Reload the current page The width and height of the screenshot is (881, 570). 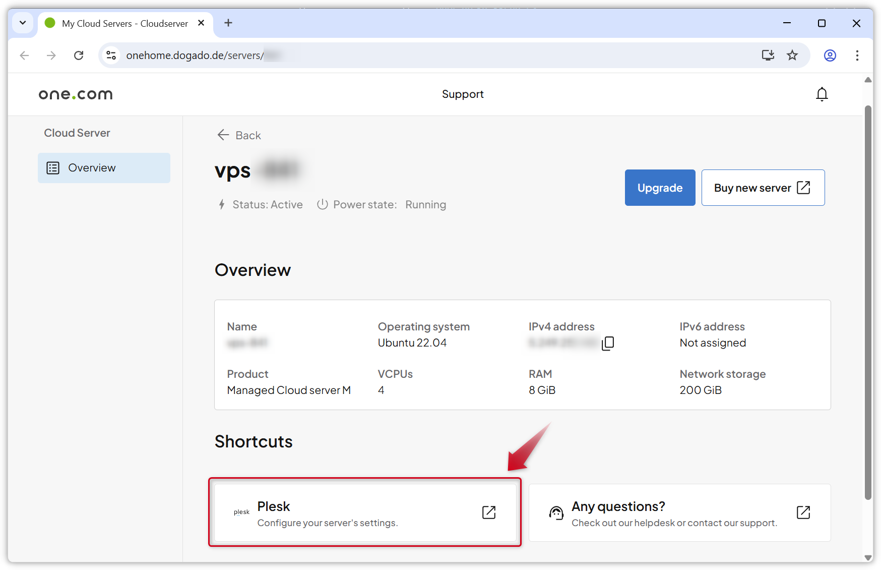pyautogui.click(x=79, y=55)
